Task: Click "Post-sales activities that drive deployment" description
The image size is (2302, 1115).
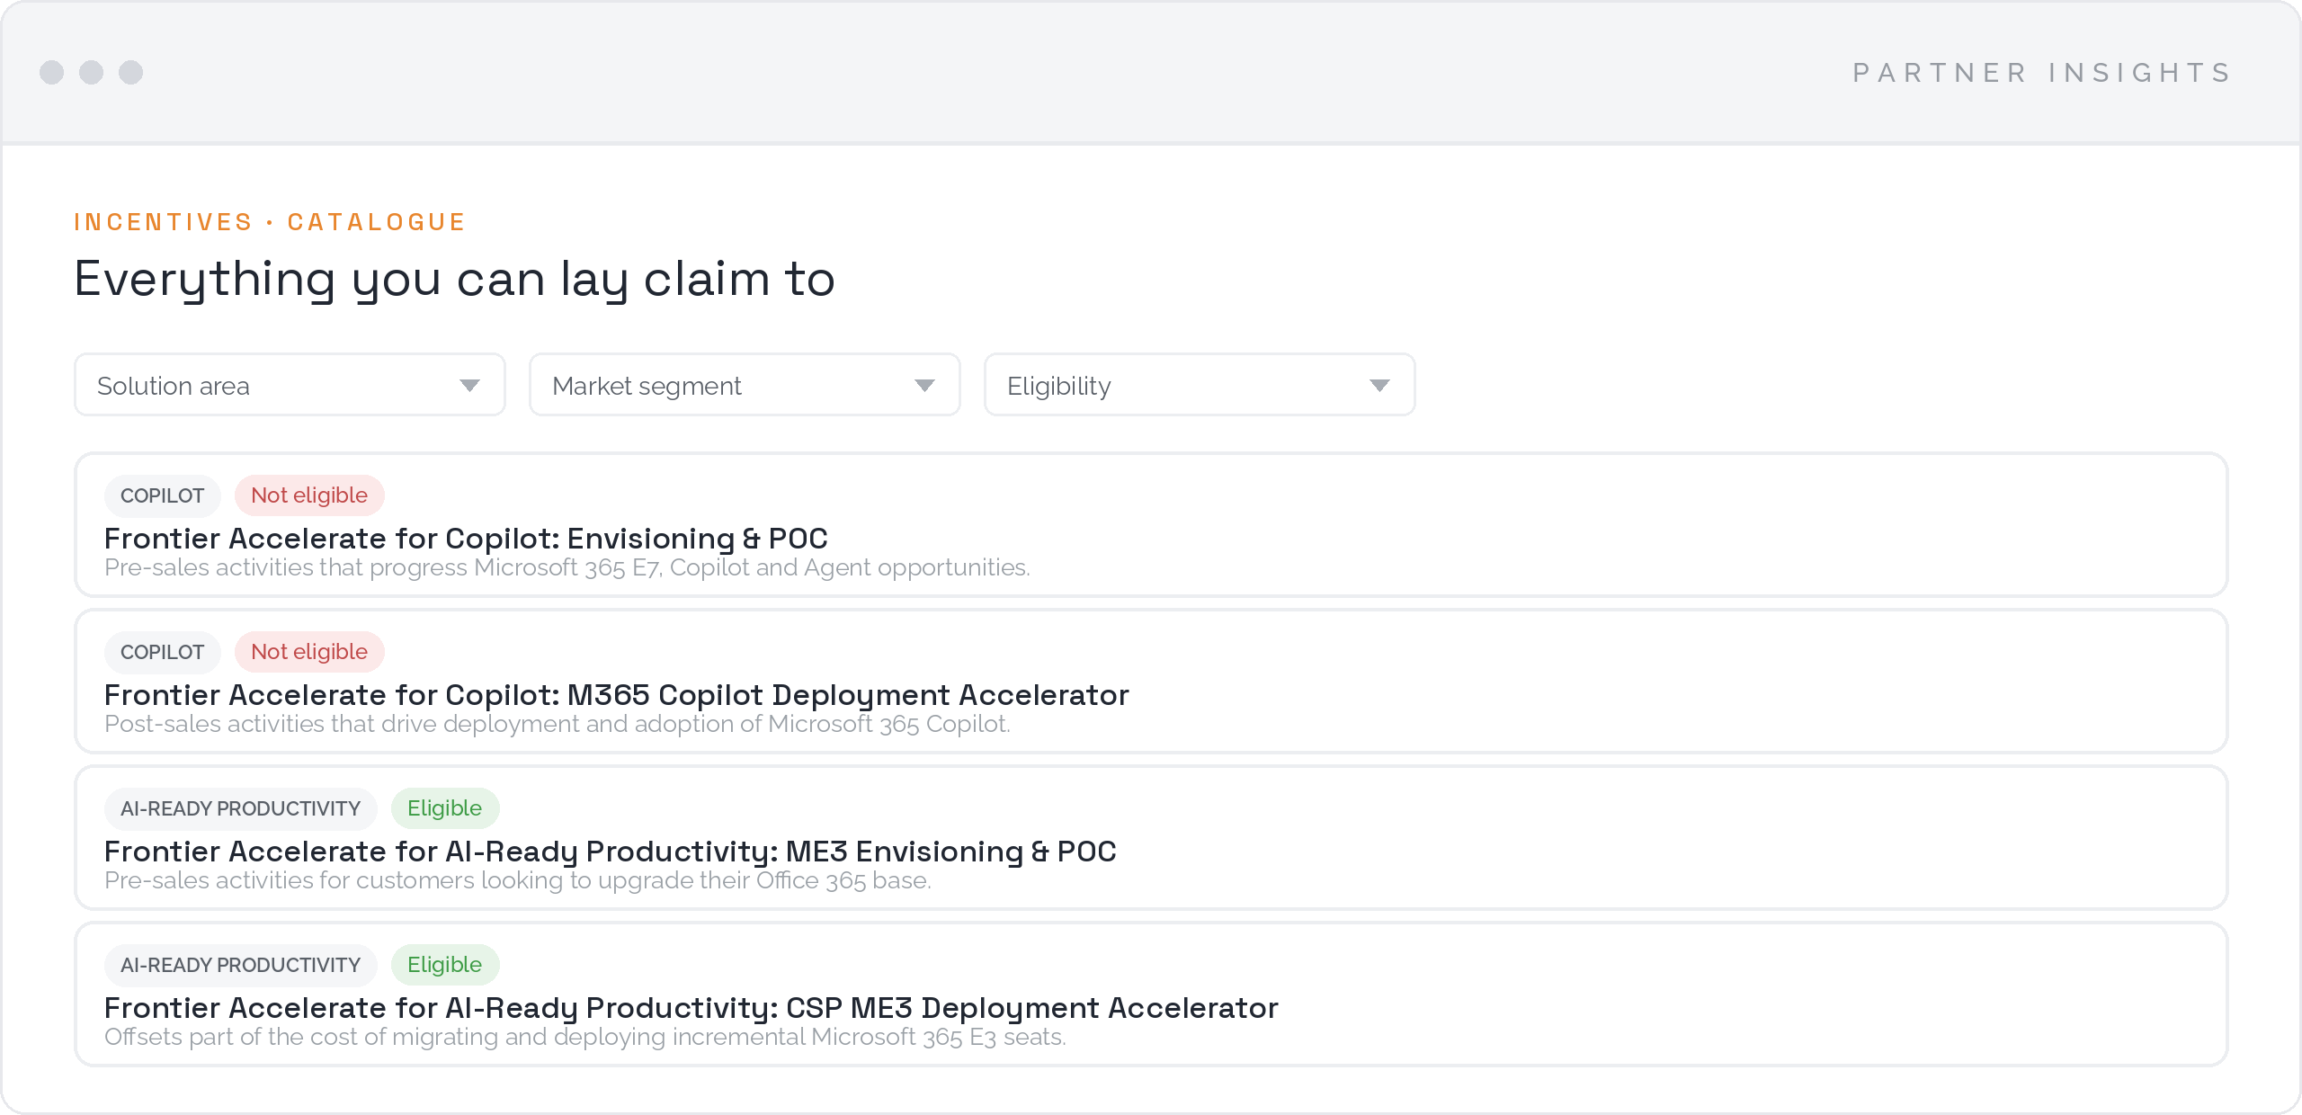Action: 558,724
